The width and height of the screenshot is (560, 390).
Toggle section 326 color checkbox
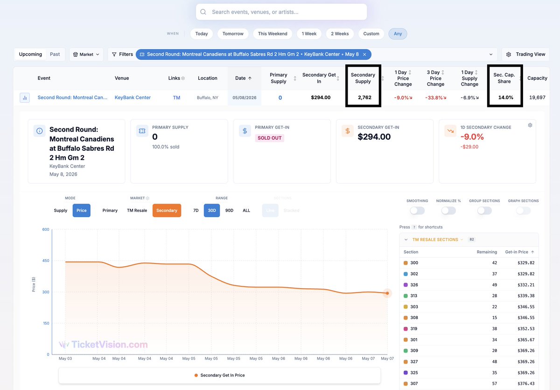406,285
